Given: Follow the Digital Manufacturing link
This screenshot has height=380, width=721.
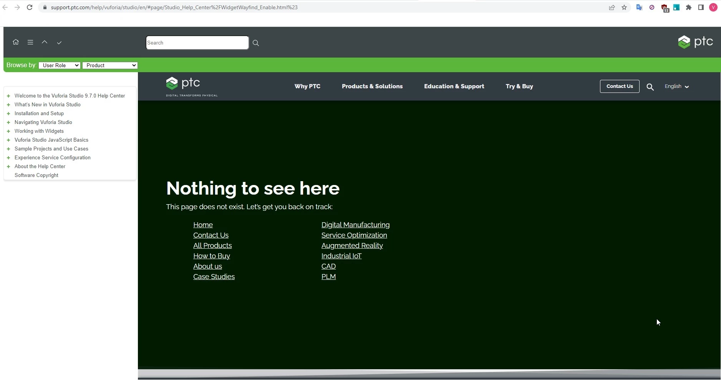Looking at the screenshot, I should (x=355, y=225).
